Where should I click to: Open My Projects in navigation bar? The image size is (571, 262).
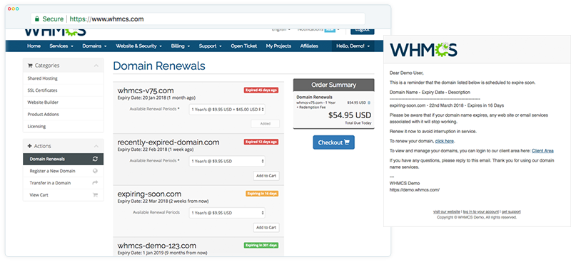coord(278,46)
